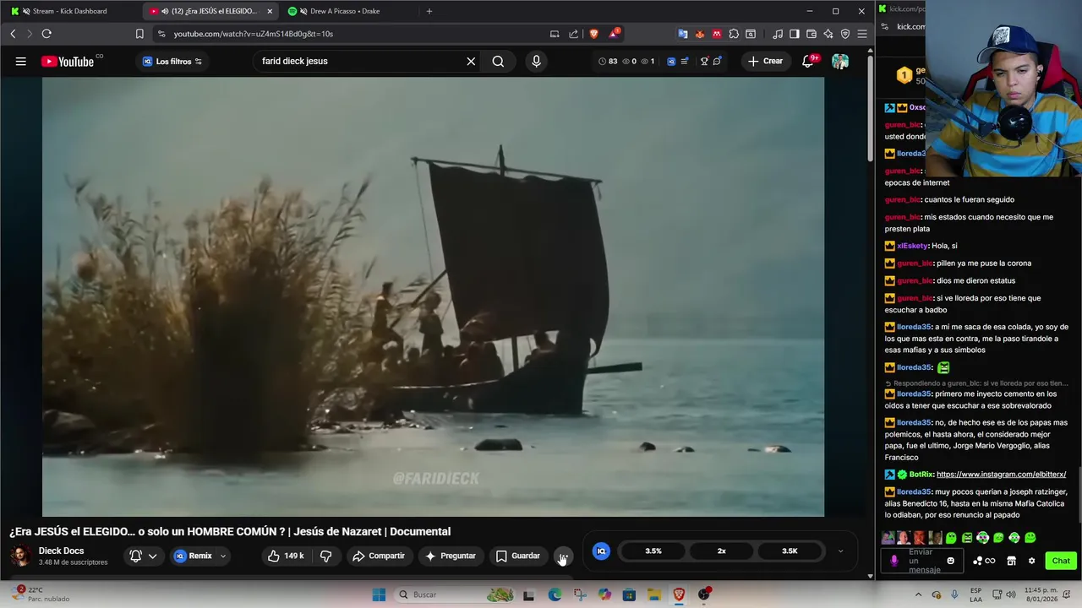
Task: Switch to Drew A Picasso Drake tab
Action: tap(345, 11)
